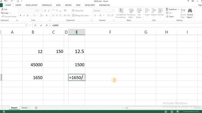The height and width of the screenshot is (113, 202).
Task: Open the Insert Function fx dialog
Action: [47, 25]
